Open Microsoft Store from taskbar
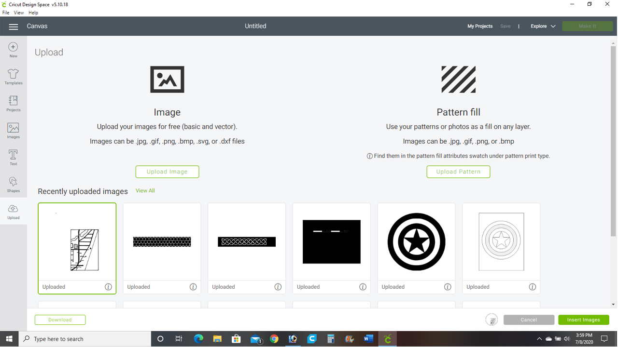The height and width of the screenshot is (347, 618). click(236, 339)
